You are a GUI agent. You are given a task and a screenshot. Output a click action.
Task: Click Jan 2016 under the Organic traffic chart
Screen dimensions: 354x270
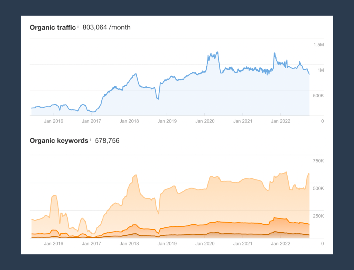[54, 121]
